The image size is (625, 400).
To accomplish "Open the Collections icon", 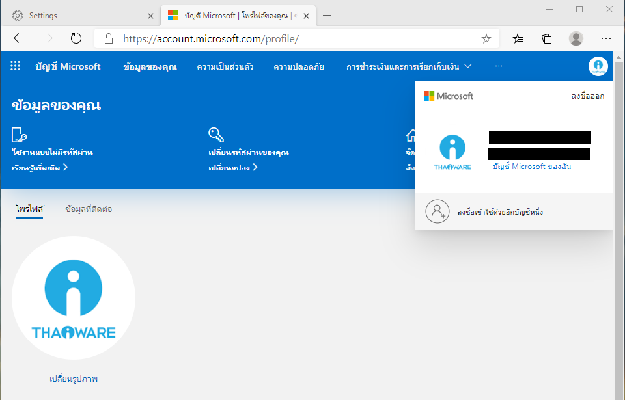I will [x=546, y=38].
